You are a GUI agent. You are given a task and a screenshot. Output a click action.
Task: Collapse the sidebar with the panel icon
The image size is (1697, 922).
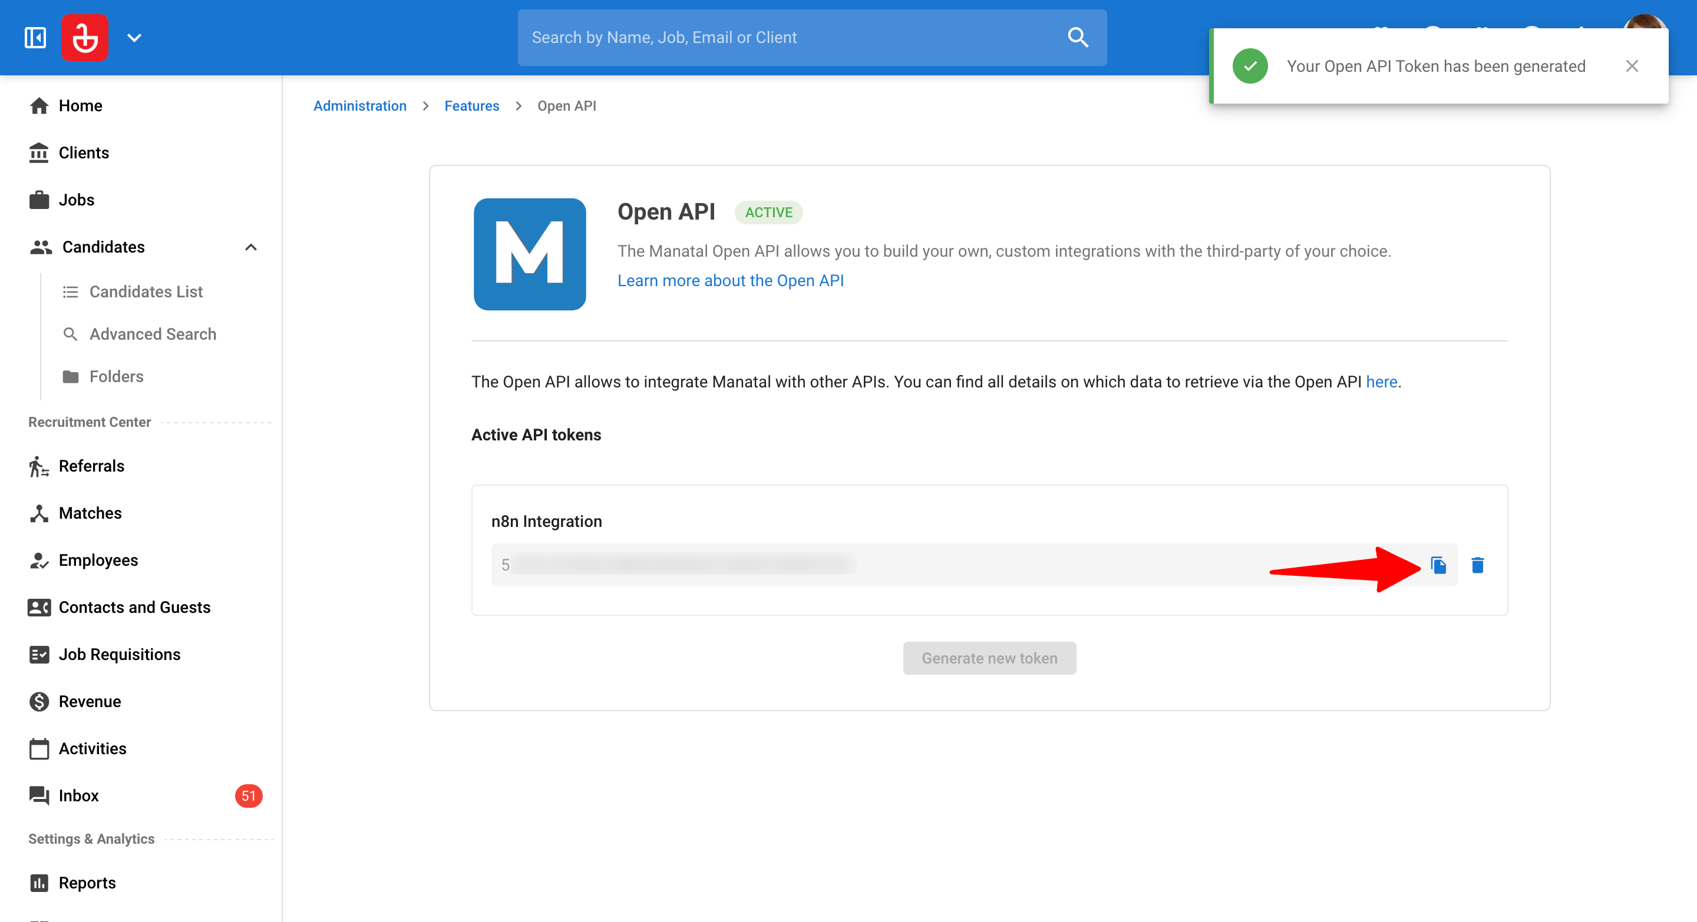[x=35, y=38]
